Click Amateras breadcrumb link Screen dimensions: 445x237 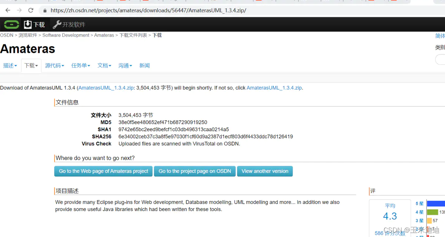104,35
